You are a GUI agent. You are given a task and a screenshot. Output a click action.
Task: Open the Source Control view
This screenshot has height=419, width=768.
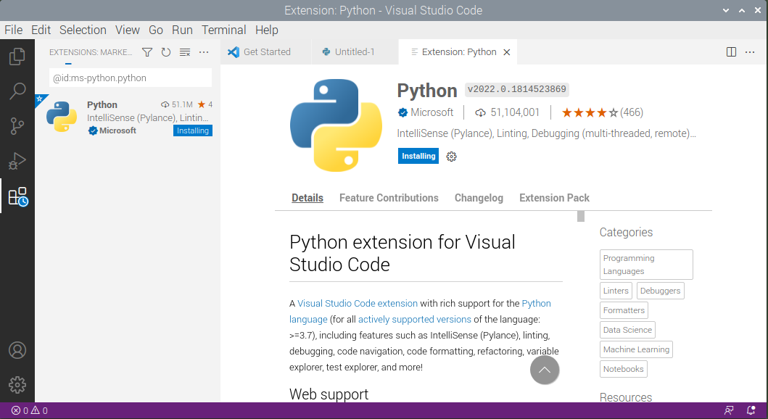tap(17, 126)
